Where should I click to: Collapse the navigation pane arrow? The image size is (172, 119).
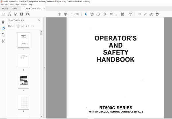[45, 68]
